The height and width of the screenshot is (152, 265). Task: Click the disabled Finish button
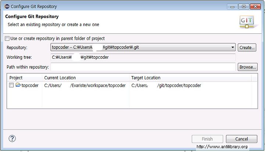[x=207, y=139]
